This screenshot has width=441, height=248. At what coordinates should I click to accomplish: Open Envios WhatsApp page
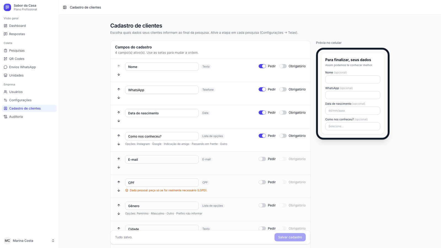(29, 67)
